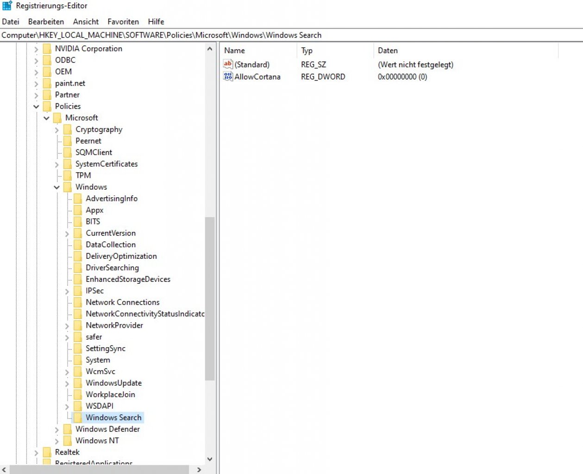Select the AllowCortana DWORD value icon
Viewport: 583px width, 474px height.
228,76
